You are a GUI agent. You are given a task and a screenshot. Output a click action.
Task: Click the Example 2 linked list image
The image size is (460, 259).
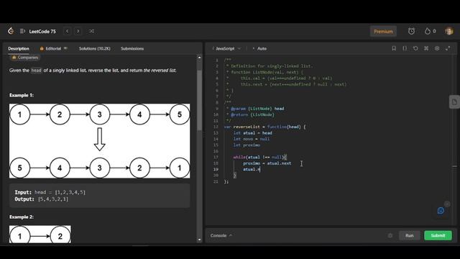coord(40,235)
